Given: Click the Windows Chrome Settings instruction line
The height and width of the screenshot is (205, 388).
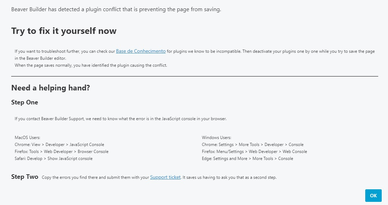Looking at the screenshot, I should (x=252, y=145).
